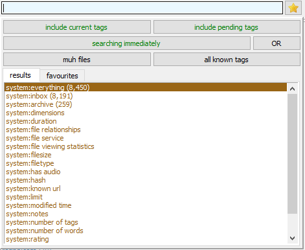Screen dimensions: 305x250
Task: Switch to the results tab
Action: (21, 75)
